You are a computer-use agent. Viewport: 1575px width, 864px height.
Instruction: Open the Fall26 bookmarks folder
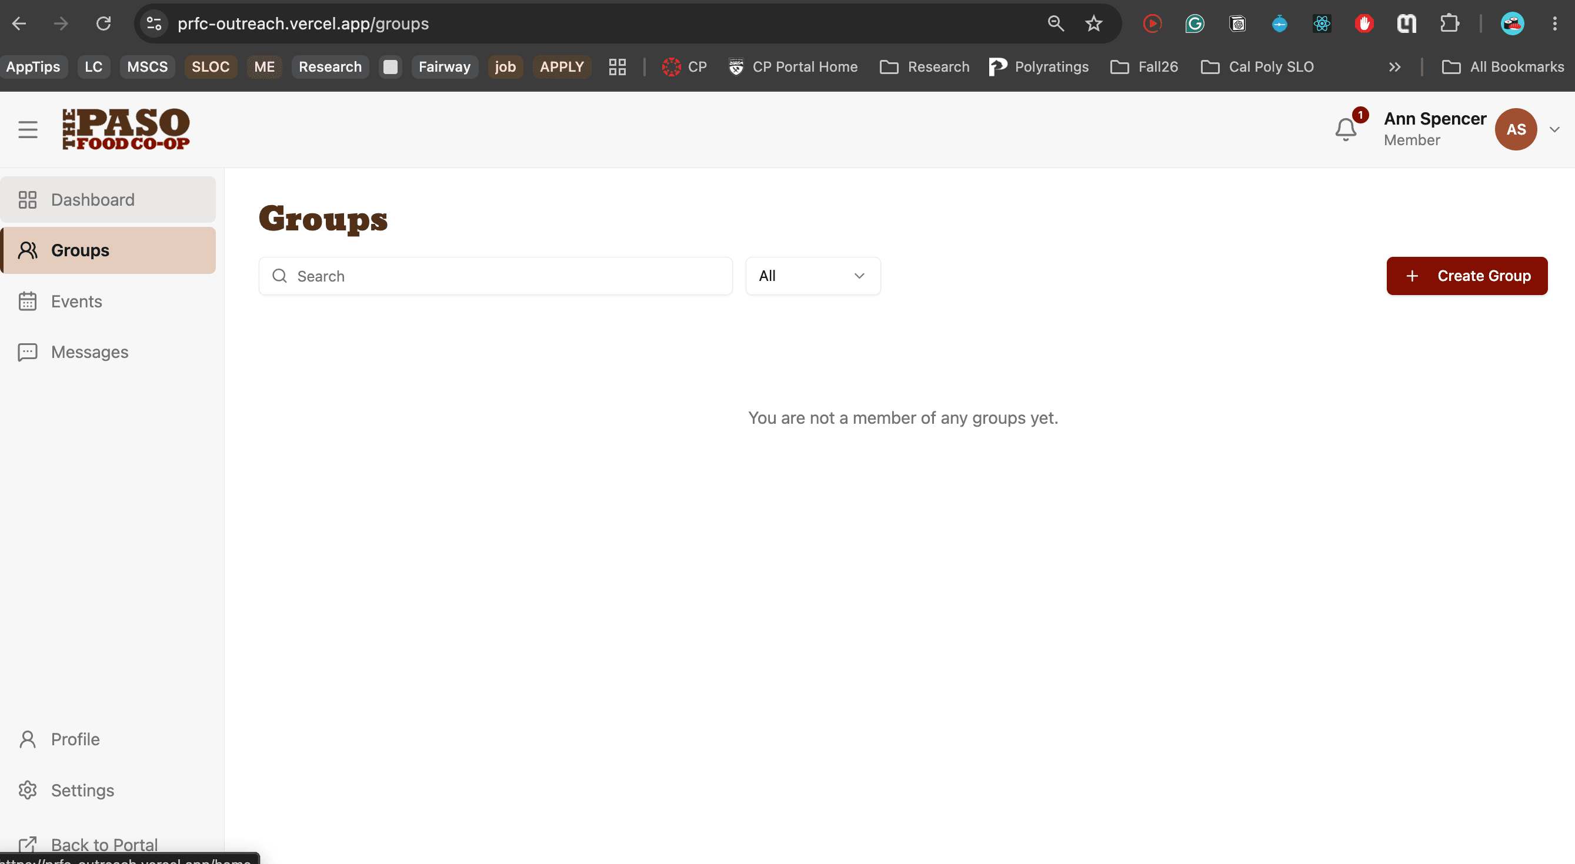coord(1144,66)
